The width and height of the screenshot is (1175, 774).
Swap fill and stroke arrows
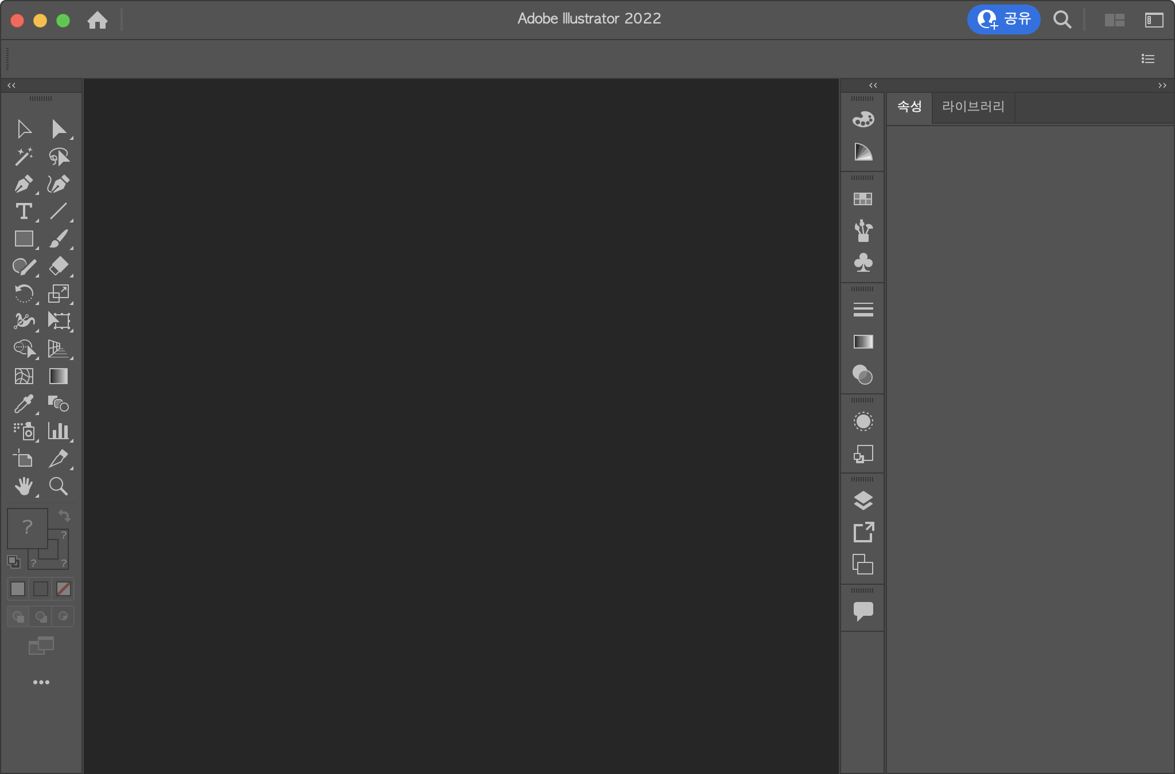[64, 515]
